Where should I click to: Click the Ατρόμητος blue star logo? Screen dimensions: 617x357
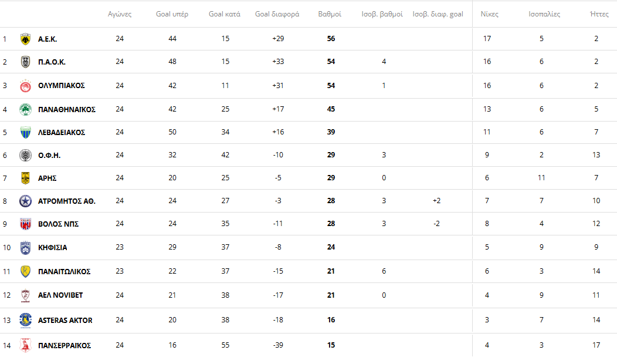[25, 201]
